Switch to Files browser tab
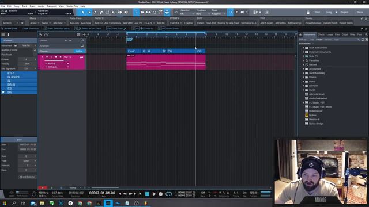 click(337, 34)
